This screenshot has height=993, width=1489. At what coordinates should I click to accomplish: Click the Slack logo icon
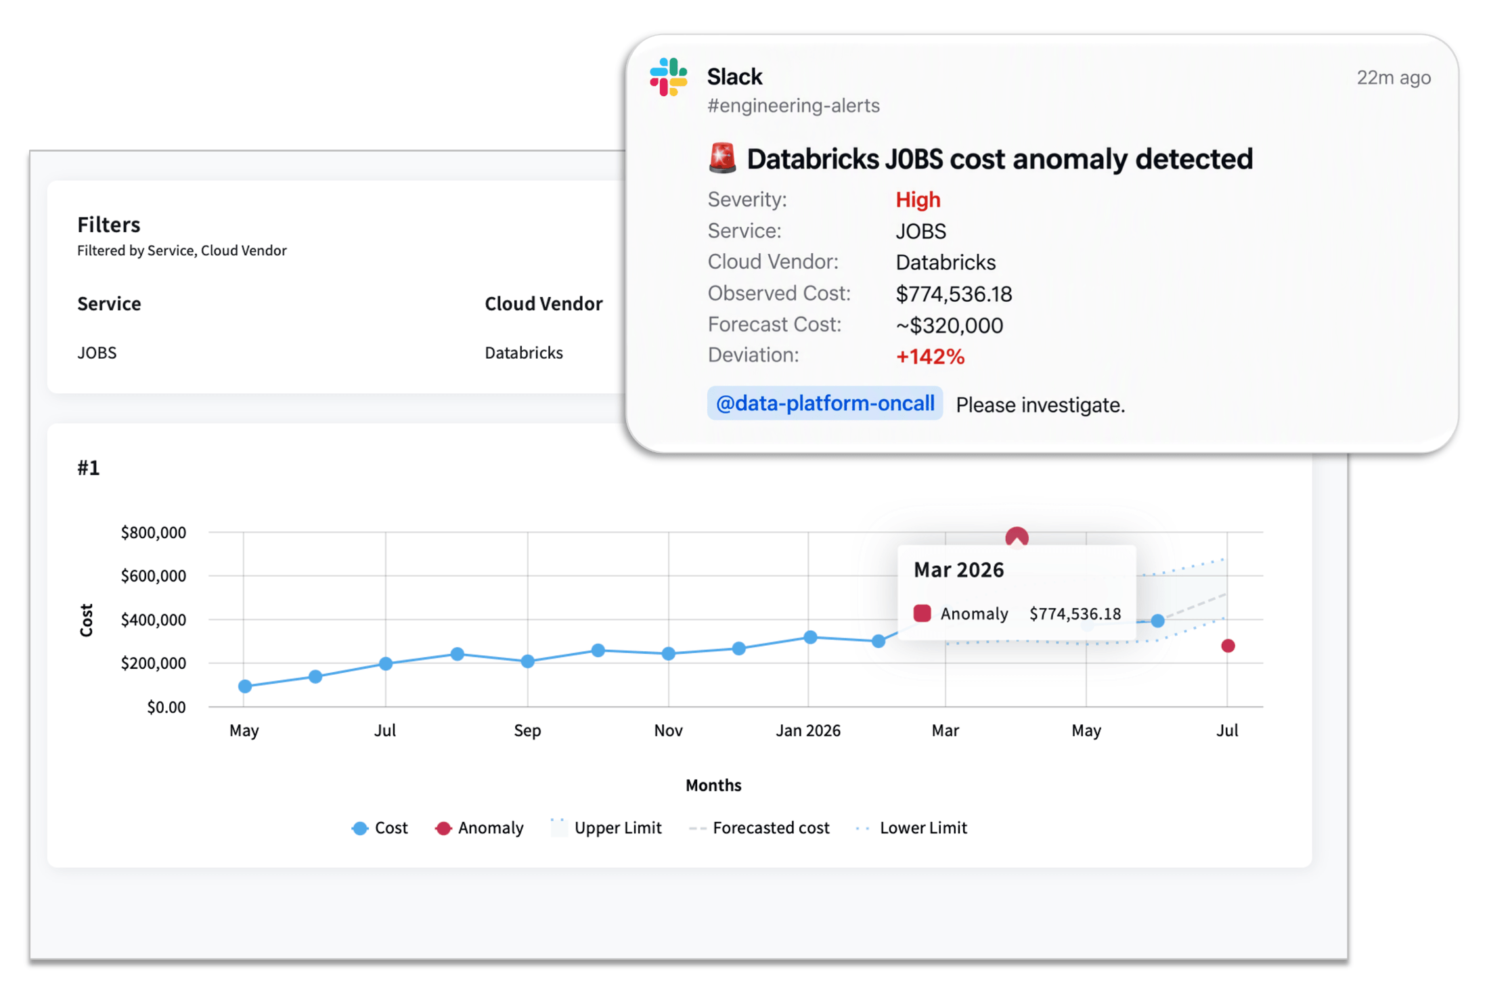(668, 76)
